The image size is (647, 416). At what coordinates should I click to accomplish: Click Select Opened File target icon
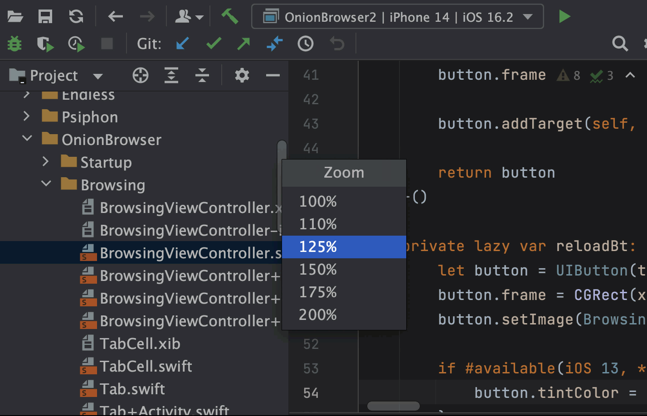tap(141, 75)
